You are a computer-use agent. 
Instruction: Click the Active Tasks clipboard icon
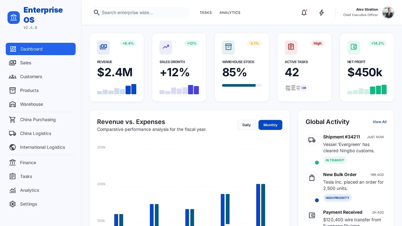click(291, 47)
